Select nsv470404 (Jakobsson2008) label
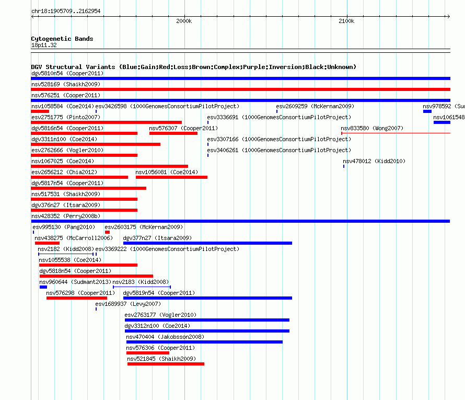This screenshot has height=400, width=465. click(165, 337)
